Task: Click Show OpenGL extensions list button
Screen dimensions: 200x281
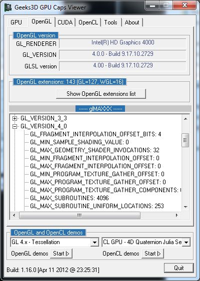Action: (101, 93)
